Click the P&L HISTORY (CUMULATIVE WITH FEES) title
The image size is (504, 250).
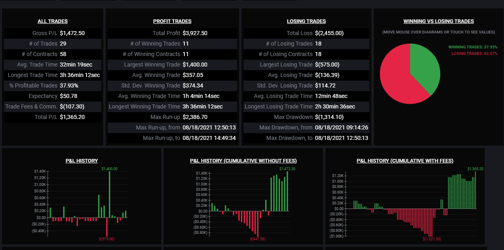pyautogui.click(x=405, y=161)
